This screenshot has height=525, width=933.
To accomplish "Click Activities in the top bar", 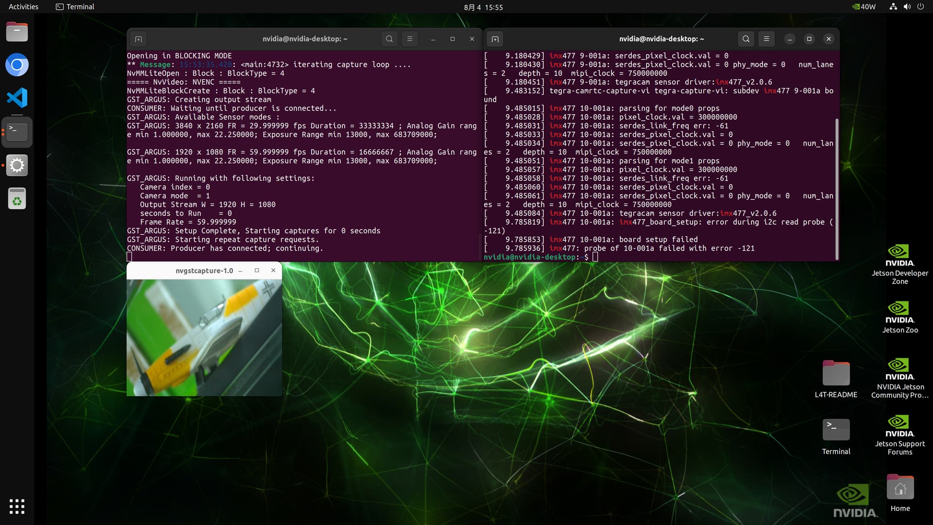I will click(x=23, y=7).
